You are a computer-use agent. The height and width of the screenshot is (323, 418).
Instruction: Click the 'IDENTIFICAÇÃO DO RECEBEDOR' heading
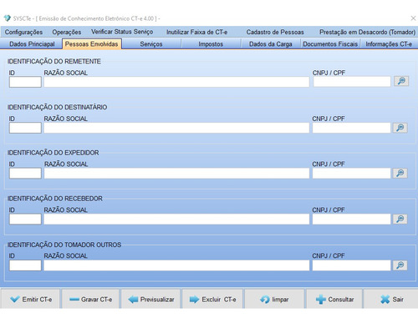[x=55, y=199]
